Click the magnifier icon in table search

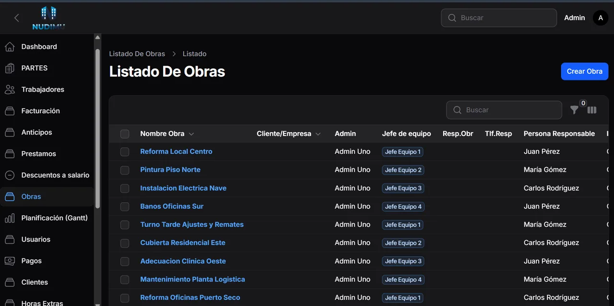pyautogui.click(x=457, y=110)
